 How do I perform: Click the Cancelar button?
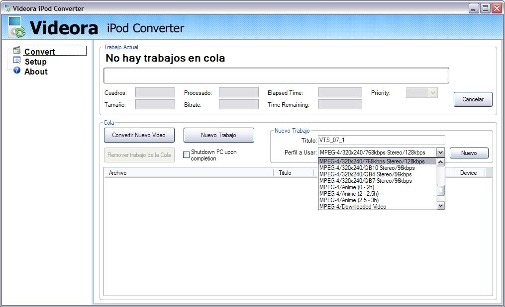473,99
